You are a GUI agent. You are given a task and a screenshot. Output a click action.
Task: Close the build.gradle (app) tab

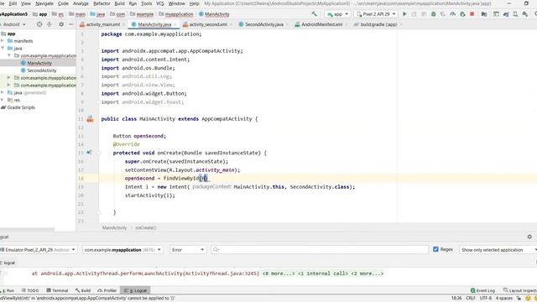(401, 24)
